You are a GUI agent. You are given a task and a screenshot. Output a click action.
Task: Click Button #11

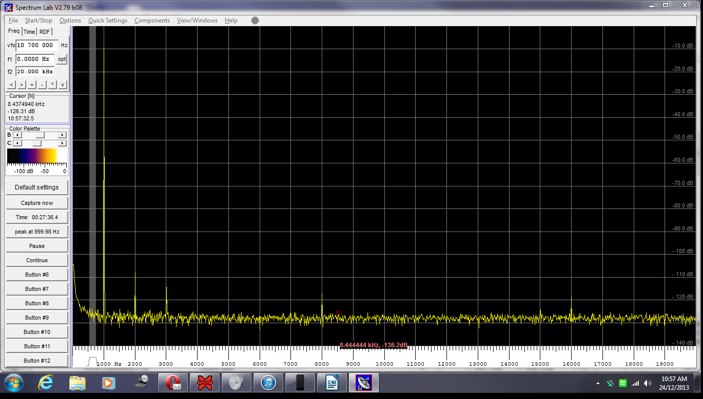click(x=37, y=346)
